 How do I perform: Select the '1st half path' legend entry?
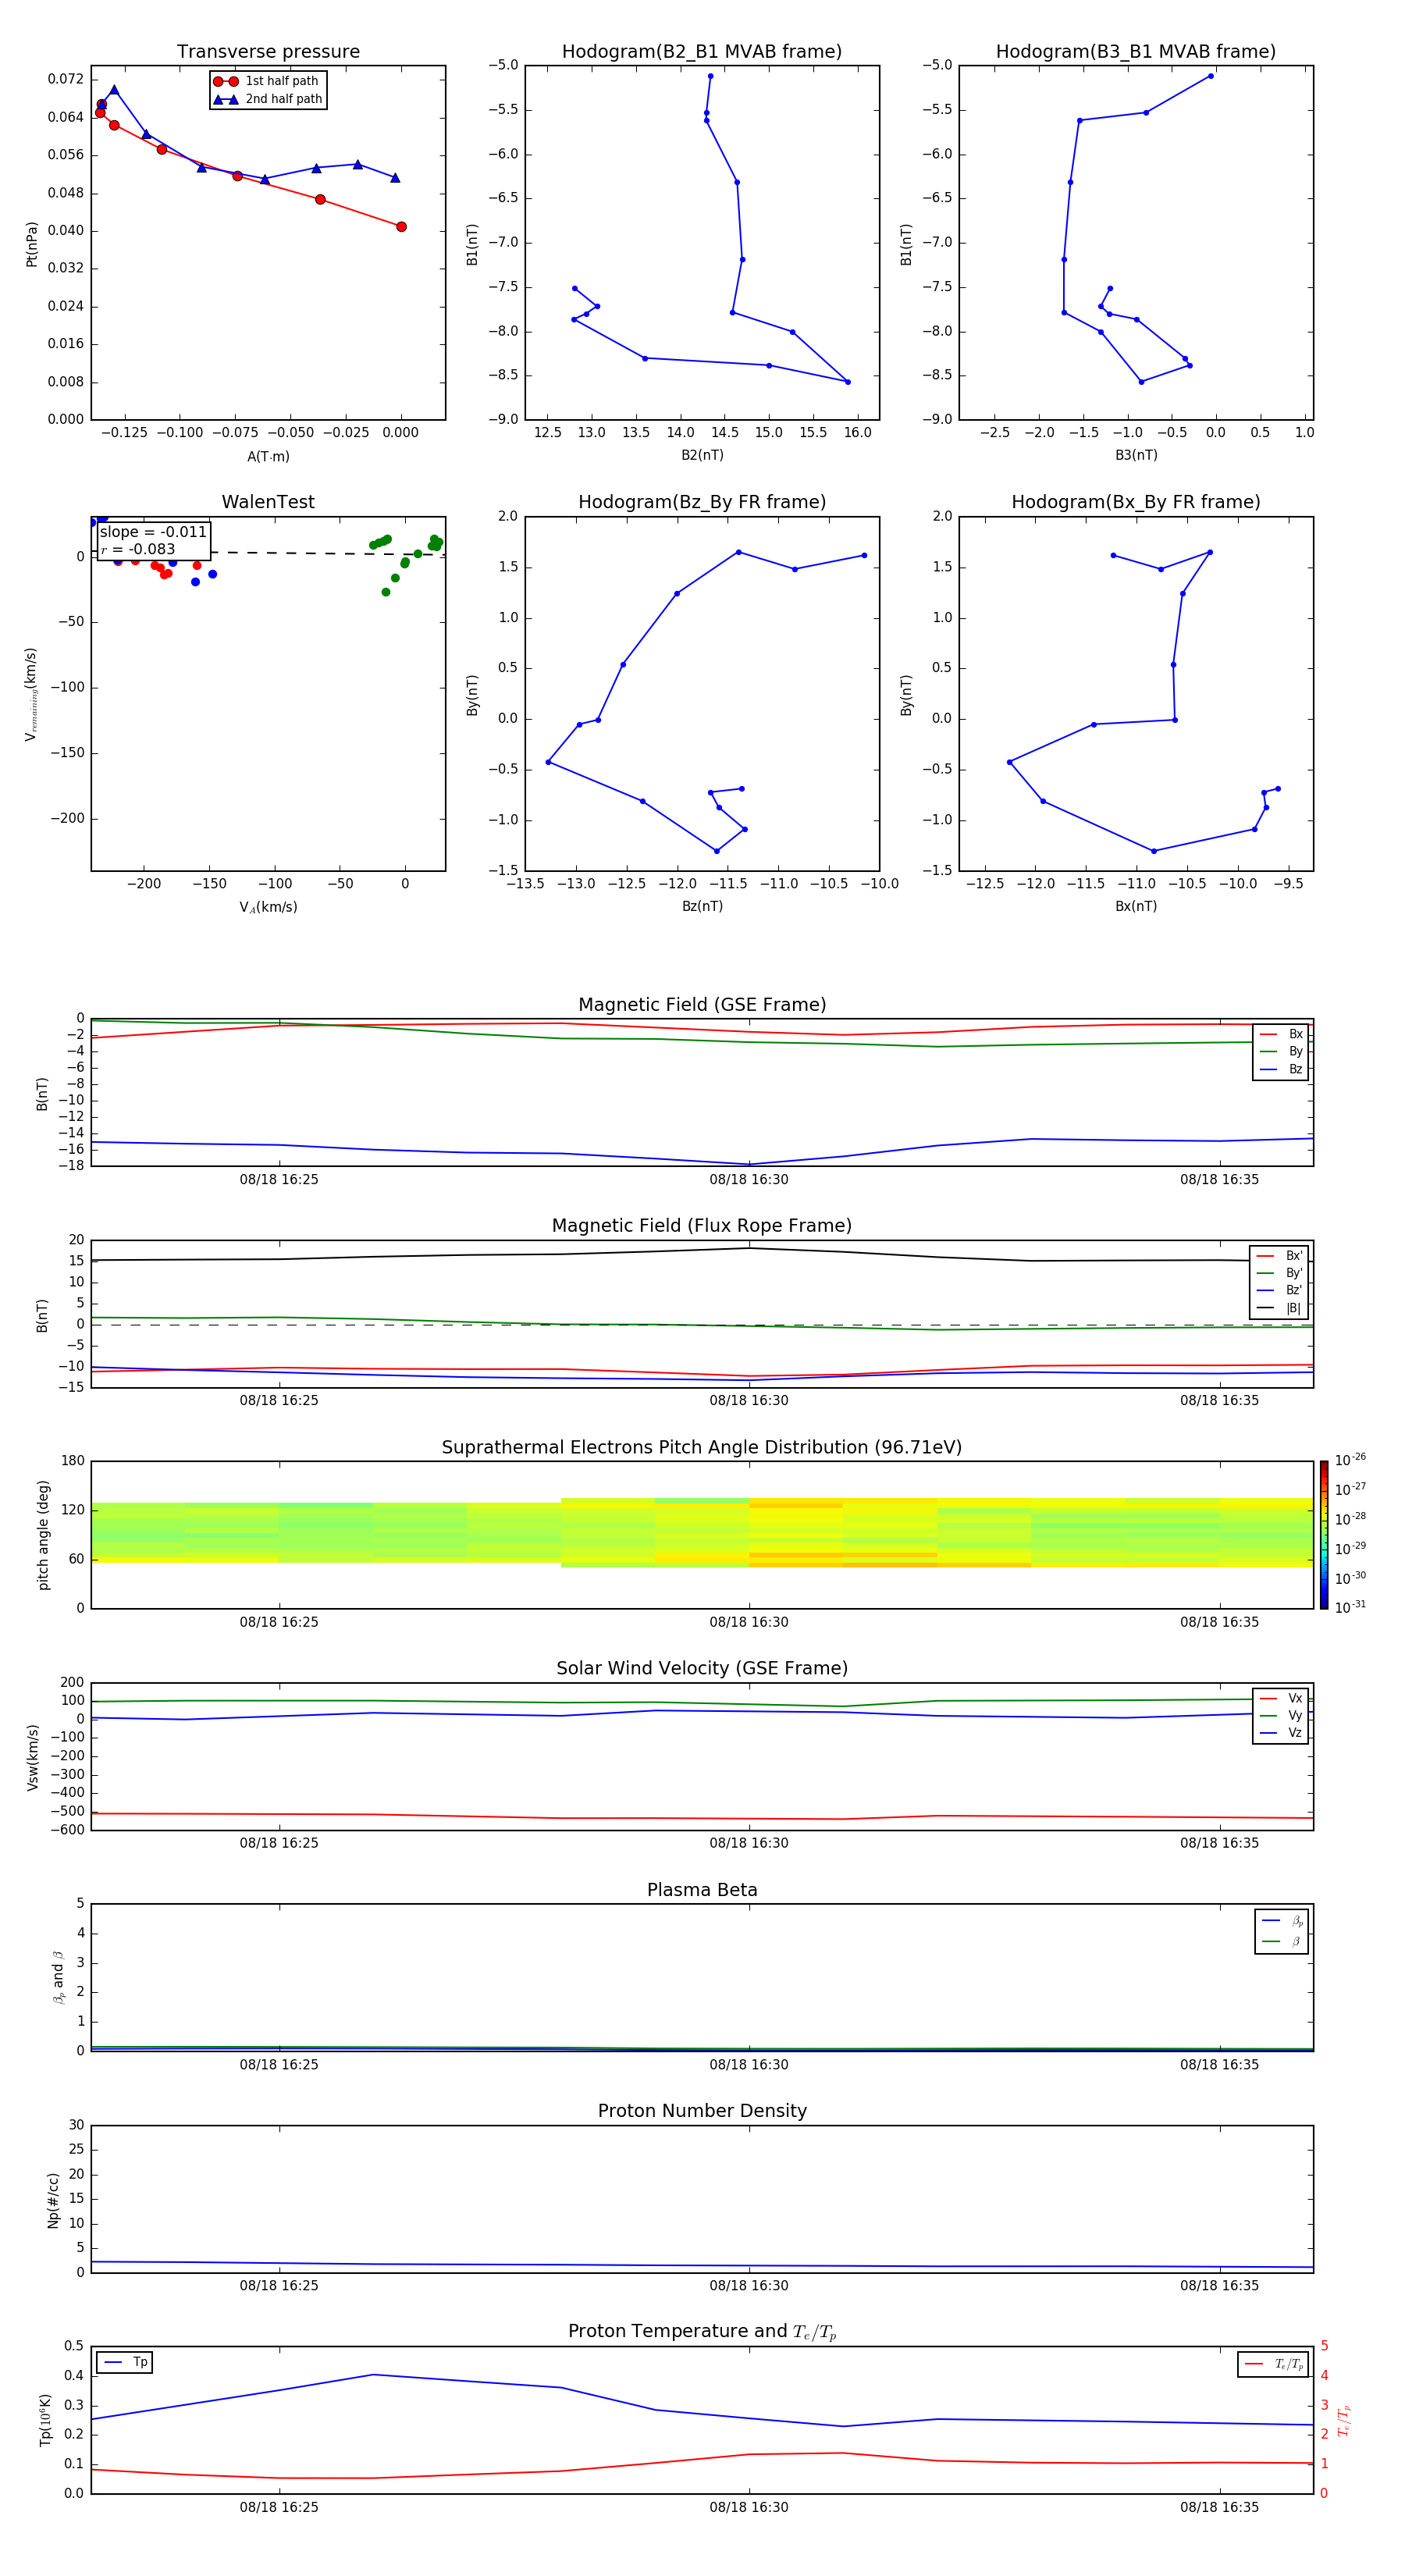pos(267,81)
